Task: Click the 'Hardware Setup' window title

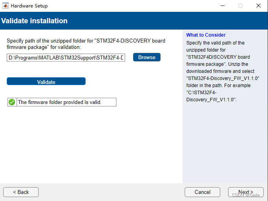Action: point(29,6)
